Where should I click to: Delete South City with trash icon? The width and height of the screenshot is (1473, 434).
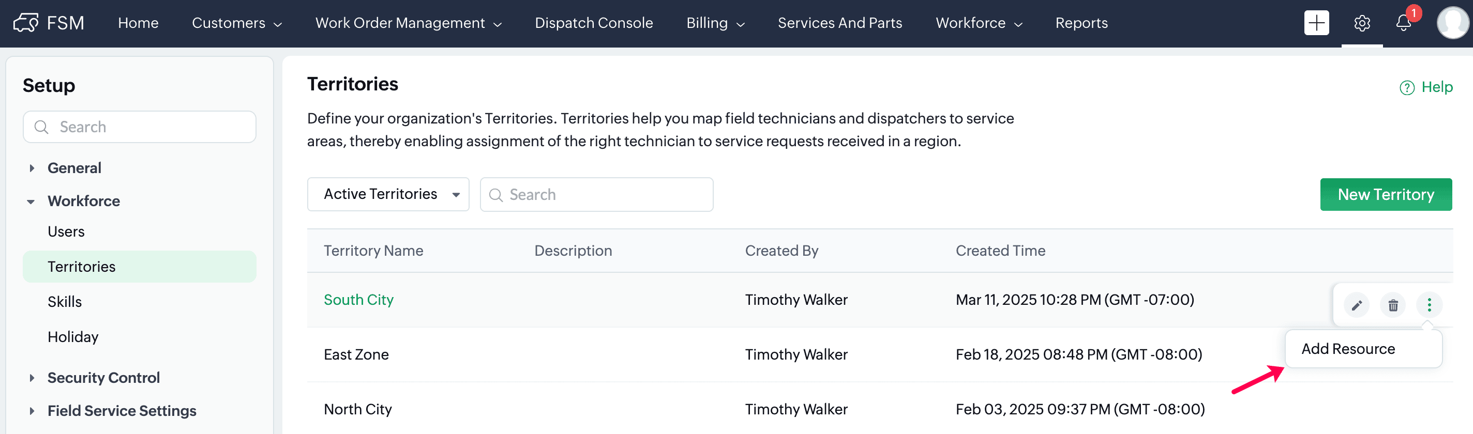pyautogui.click(x=1393, y=305)
